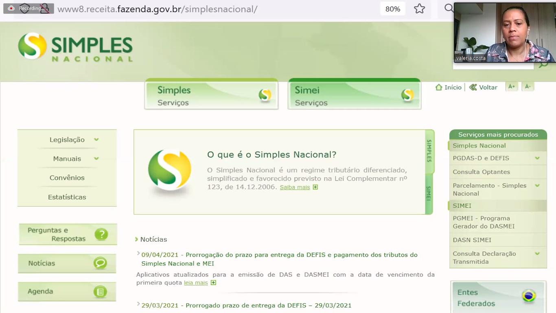The height and width of the screenshot is (313, 556).
Task: Open the Agenda sidebar button
Action: 67,291
